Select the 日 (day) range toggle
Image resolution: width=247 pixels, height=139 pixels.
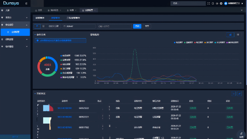tap(43, 26)
